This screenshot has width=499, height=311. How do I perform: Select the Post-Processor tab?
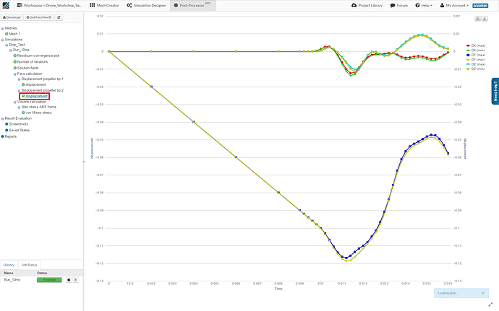click(193, 5)
